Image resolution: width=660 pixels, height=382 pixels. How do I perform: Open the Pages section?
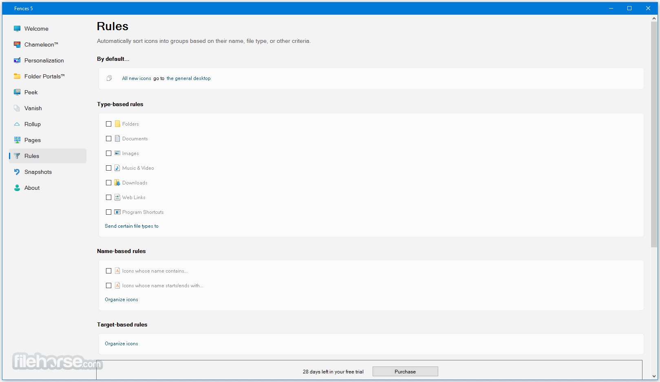click(x=48, y=140)
